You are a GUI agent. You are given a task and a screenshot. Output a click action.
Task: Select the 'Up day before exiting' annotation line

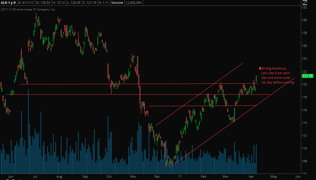(278, 83)
